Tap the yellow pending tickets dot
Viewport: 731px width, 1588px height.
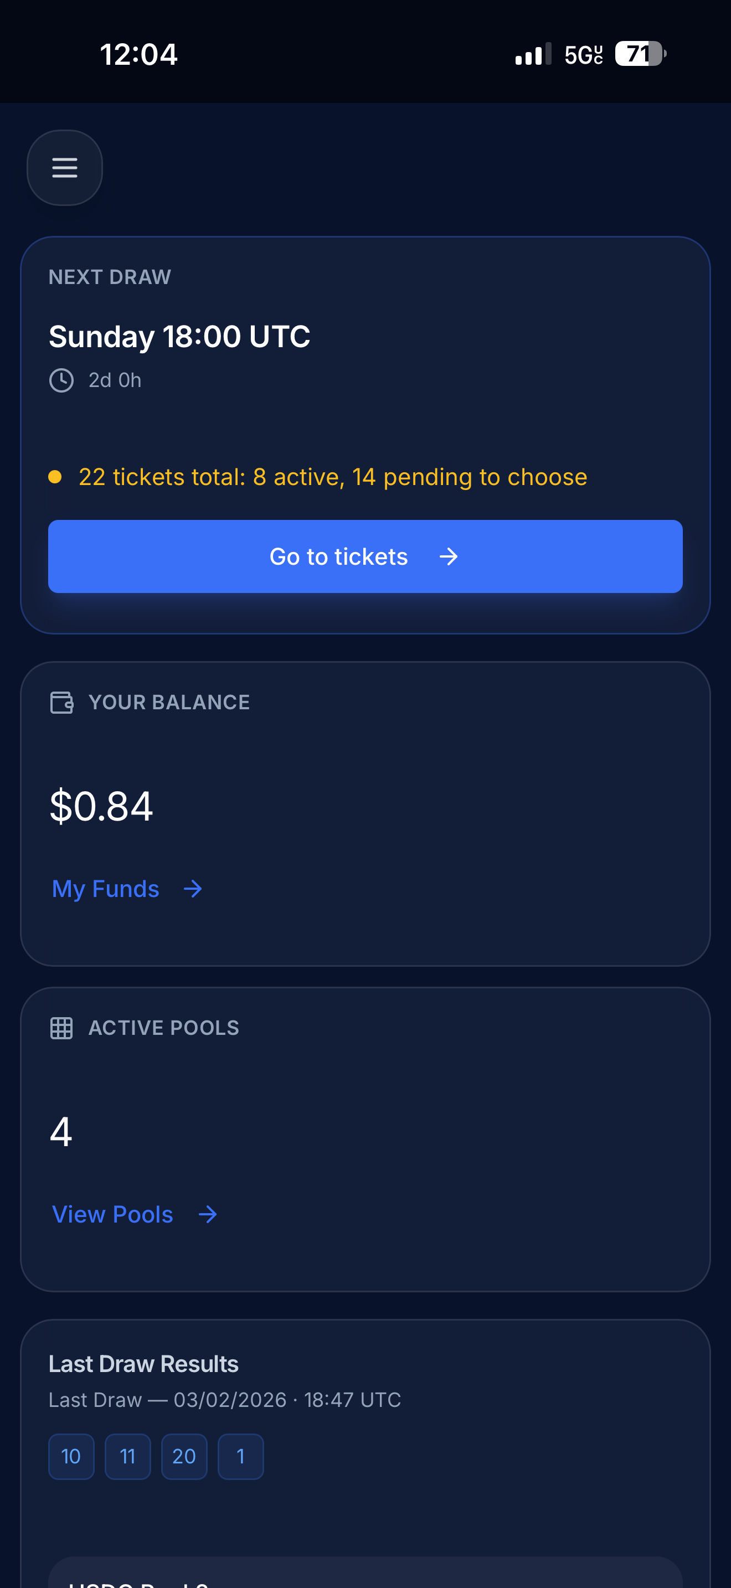tap(55, 477)
